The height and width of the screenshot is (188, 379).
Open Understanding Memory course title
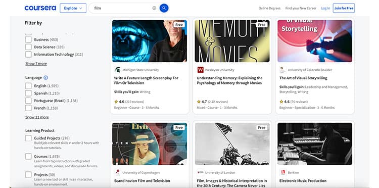point(229,80)
